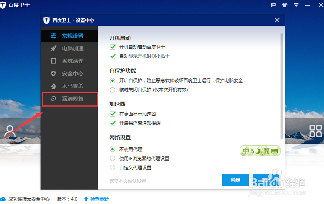324x204 pixels.
Task: Select 不使用代理 radio button
Action: coord(112,149)
